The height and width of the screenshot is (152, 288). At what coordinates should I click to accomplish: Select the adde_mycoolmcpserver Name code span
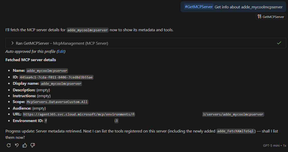pyautogui.click(x=47, y=71)
